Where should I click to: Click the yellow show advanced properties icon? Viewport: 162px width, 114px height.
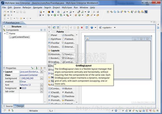pyautogui.click(x=41, y=68)
